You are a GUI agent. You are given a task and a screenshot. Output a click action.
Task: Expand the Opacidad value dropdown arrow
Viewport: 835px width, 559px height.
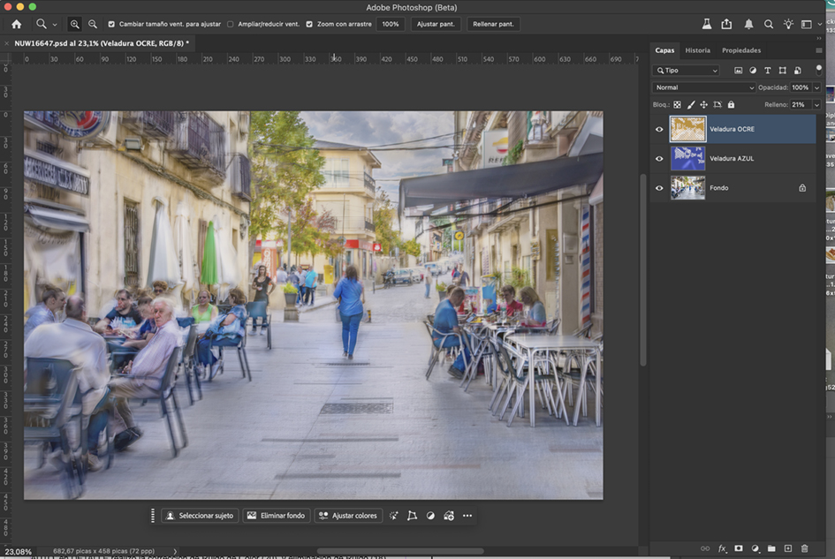tap(817, 87)
